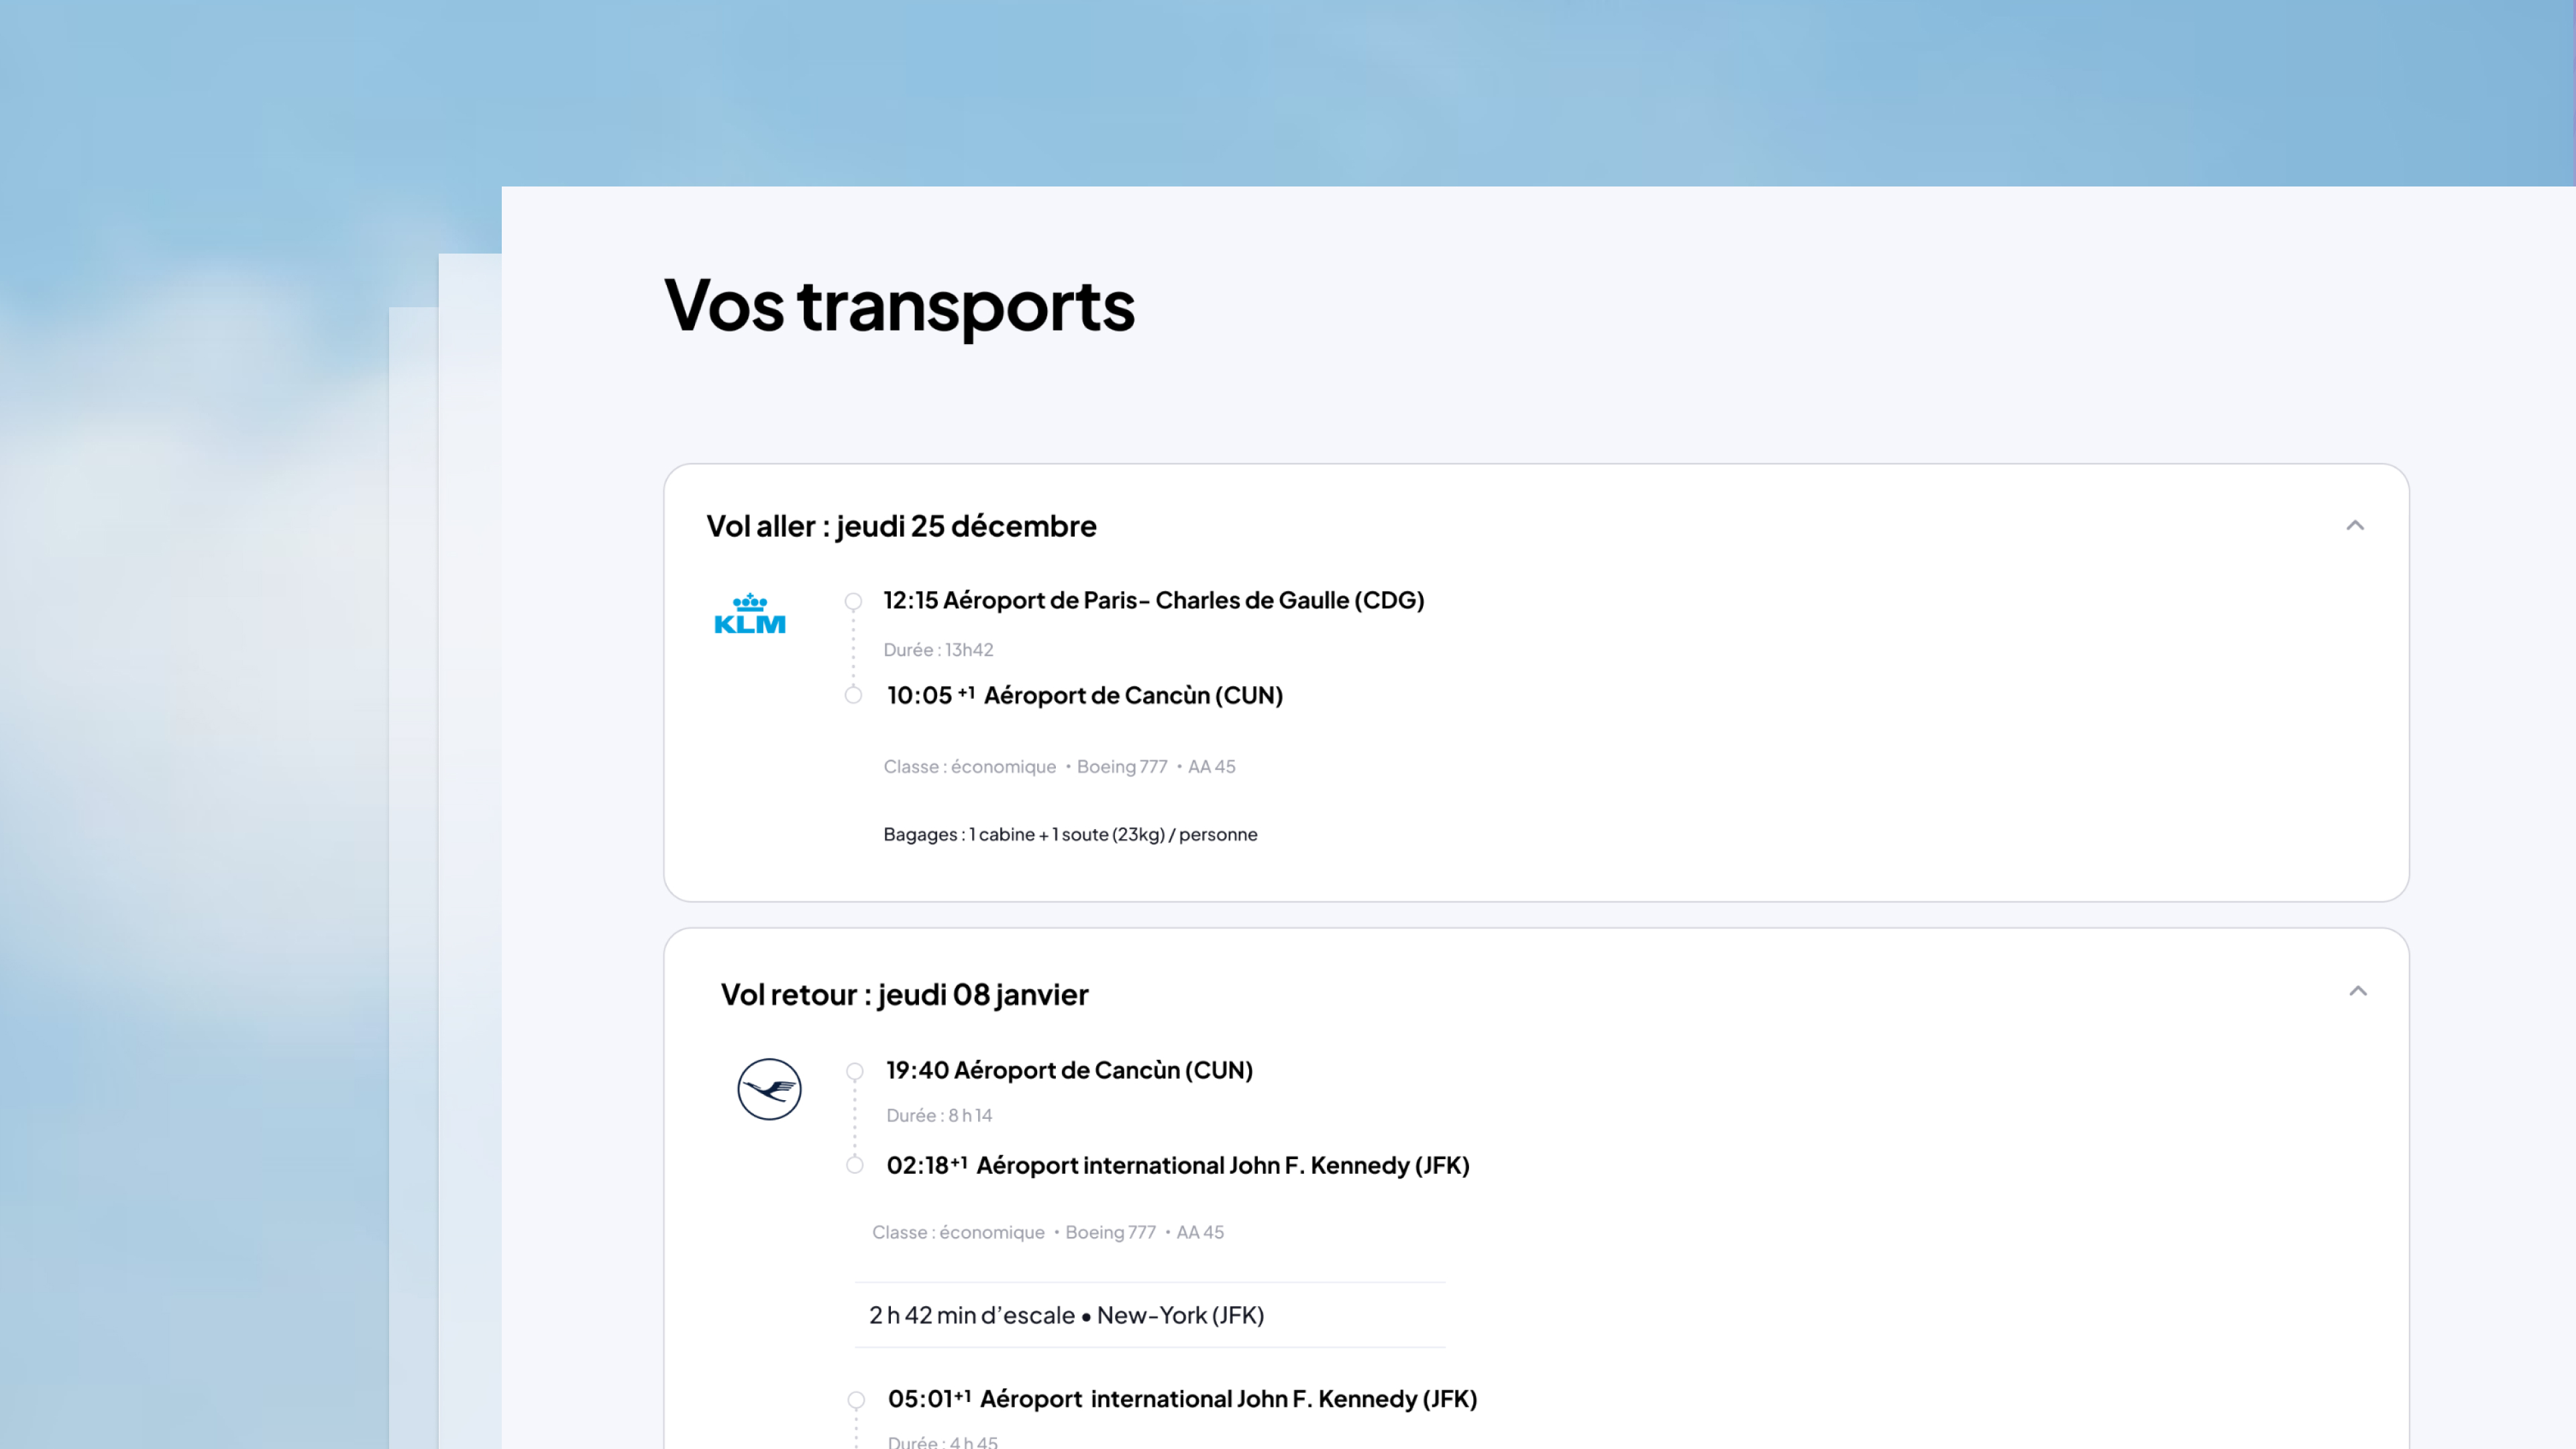This screenshot has height=1449, width=2576.
Task: Click the return flight Classe économique details line
Action: click(x=1047, y=1233)
